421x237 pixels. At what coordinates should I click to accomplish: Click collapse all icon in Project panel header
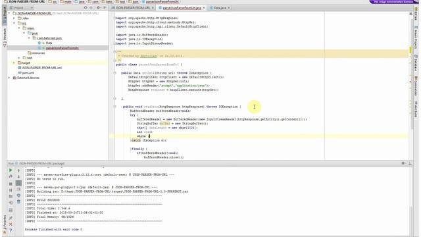coord(91,8)
